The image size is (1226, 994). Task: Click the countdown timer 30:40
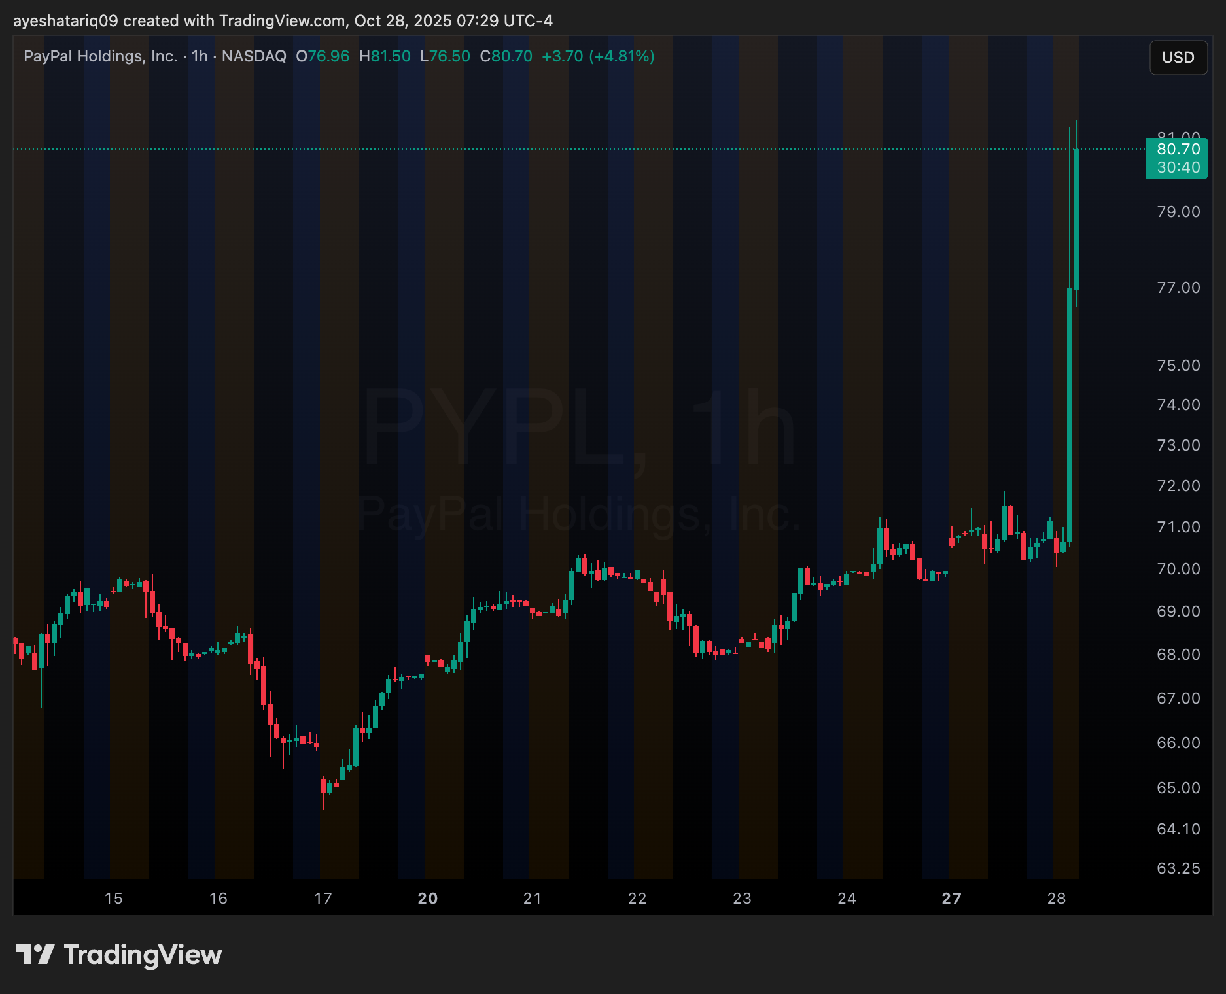click(1178, 167)
